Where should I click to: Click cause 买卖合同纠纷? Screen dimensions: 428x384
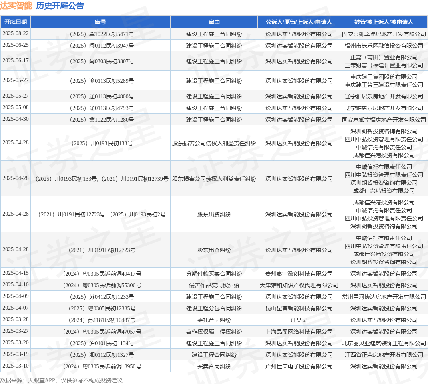[x=214, y=366]
